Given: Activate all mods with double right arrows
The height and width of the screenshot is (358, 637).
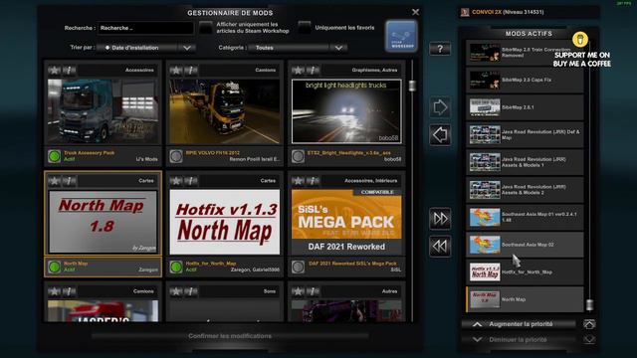Looking at the screenshot, I should tap(440, 219).
